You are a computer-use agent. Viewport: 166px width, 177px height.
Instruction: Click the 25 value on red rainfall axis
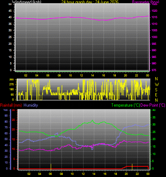click(x=14, y=120)
